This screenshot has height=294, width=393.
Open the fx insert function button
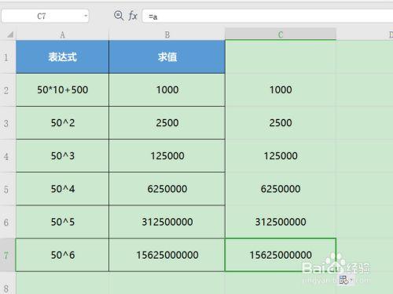[133, 16]
